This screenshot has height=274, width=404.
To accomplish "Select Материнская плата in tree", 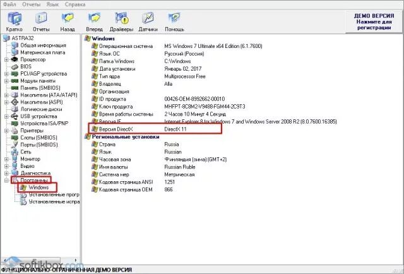I will coord(43,52).
